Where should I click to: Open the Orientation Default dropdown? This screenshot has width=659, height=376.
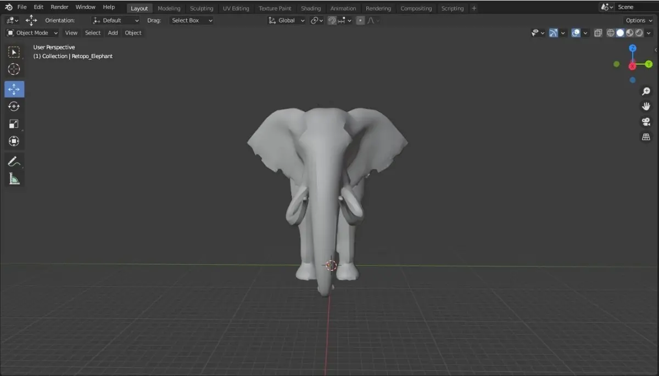[x=116, y=20]
